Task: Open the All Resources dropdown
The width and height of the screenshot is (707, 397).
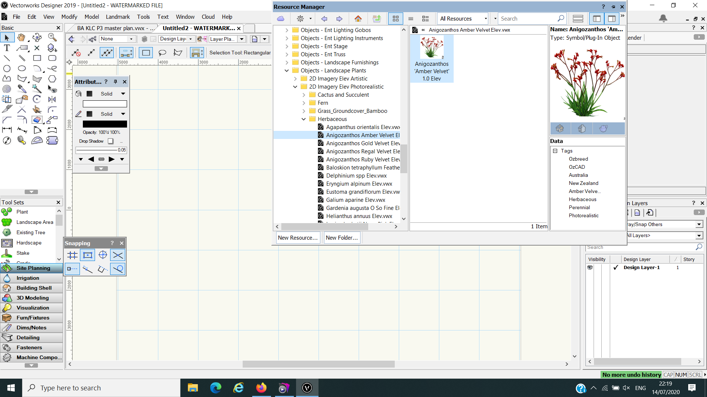Action: tap(463, 19)
